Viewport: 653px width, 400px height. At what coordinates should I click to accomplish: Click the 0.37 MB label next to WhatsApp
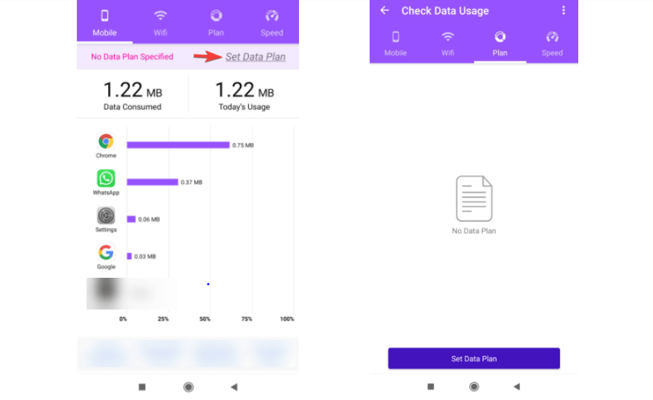tap(192, 182)
